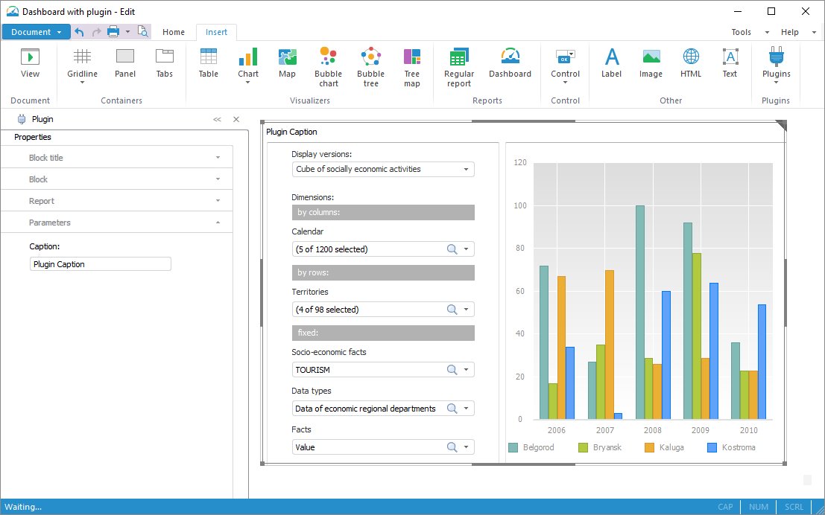Add a Regular report block
The width and height of the screenshot is (825, 515).
tap(459, 67)
